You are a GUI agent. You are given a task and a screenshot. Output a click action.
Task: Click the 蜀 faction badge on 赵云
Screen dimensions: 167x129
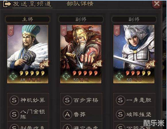119,76
